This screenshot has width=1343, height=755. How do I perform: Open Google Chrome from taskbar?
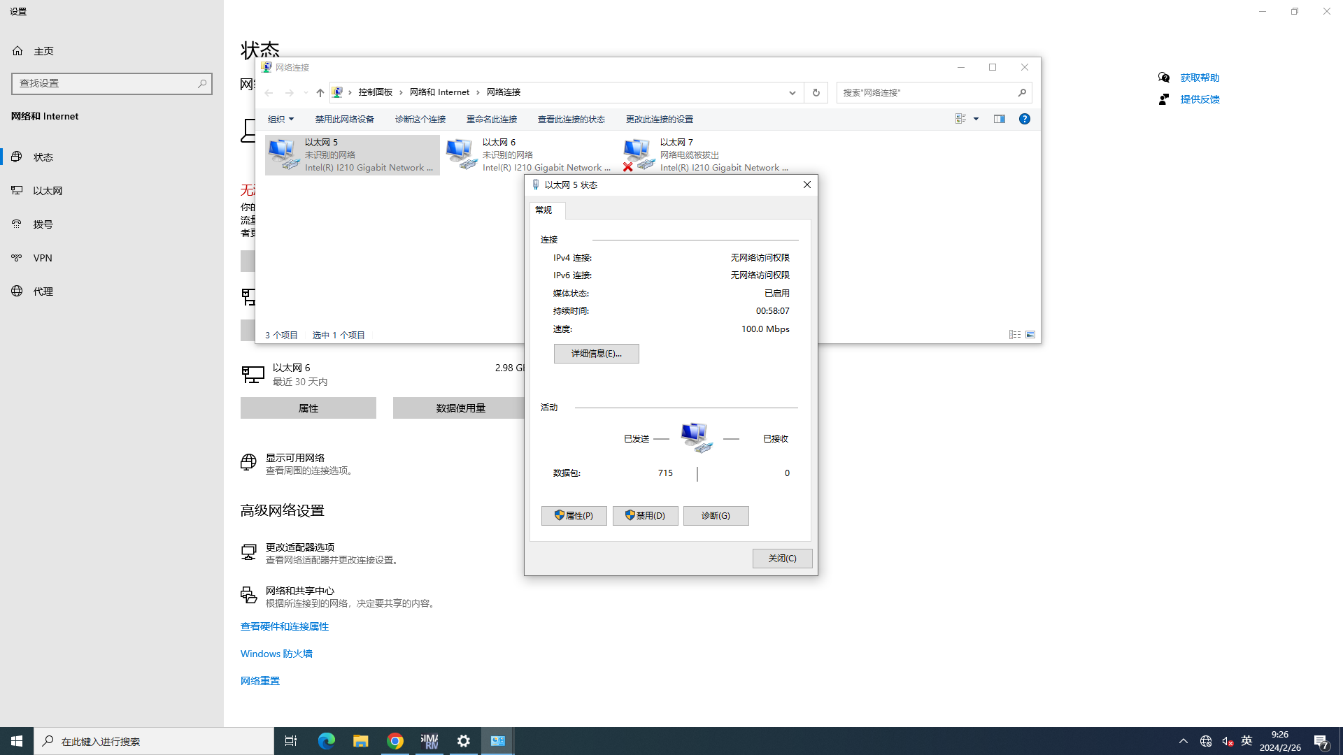pos(395,741)
